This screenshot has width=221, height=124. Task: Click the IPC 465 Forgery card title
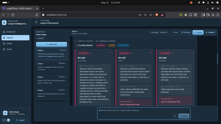point(163,58)
